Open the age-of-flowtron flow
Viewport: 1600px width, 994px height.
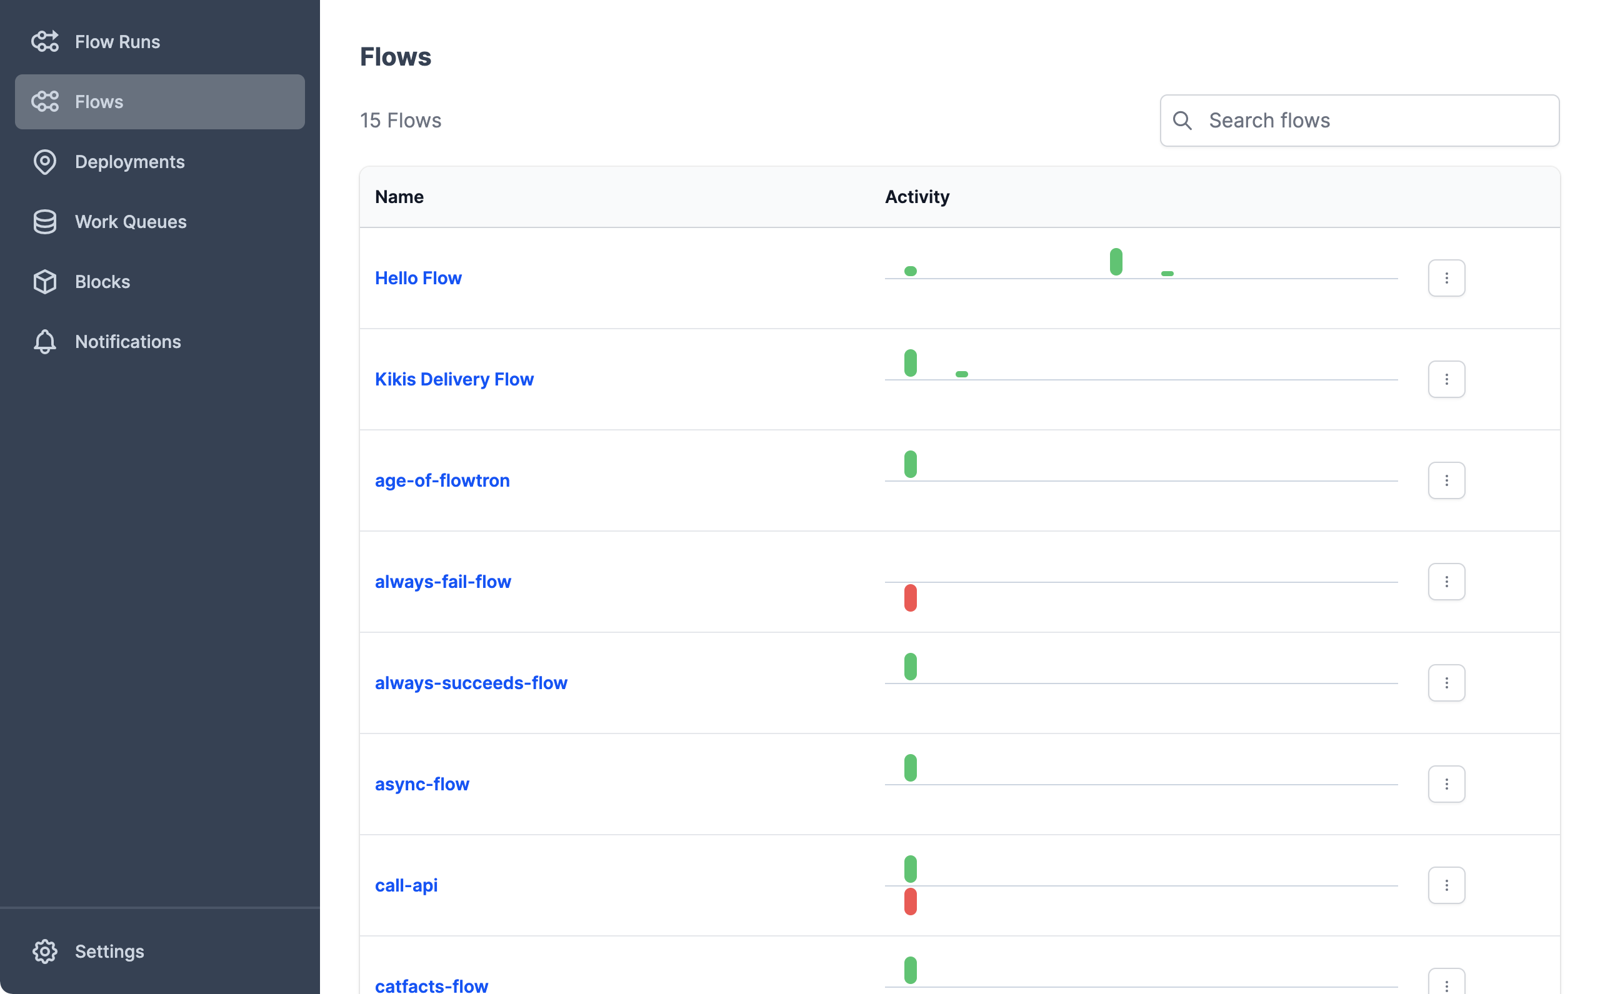click(x=442, y=480)
